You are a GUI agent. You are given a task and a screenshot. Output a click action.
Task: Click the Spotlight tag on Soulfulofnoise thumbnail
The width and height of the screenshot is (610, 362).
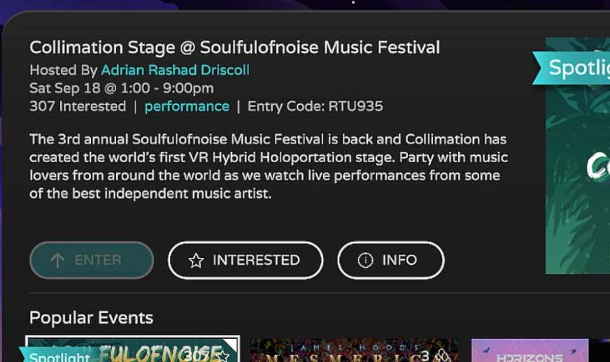57,356
